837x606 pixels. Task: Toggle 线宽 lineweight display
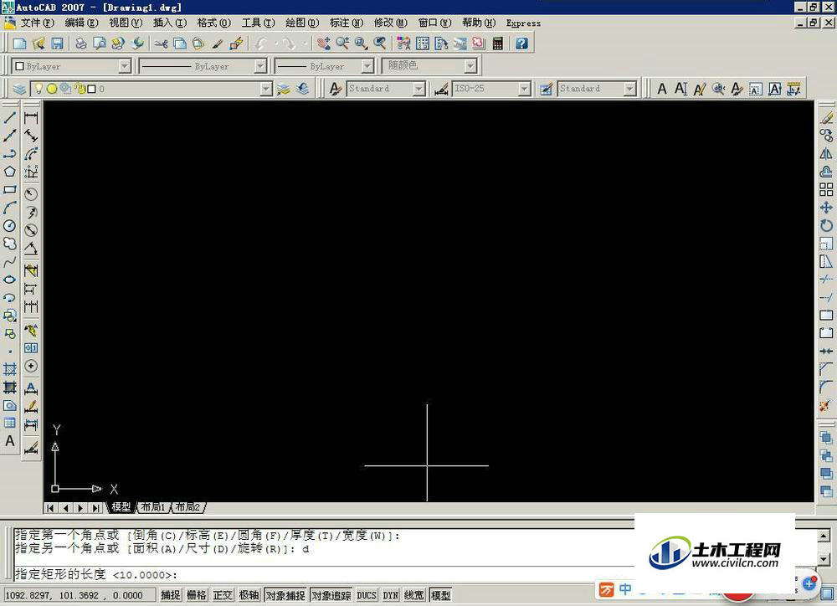click(x=414, y=595)
